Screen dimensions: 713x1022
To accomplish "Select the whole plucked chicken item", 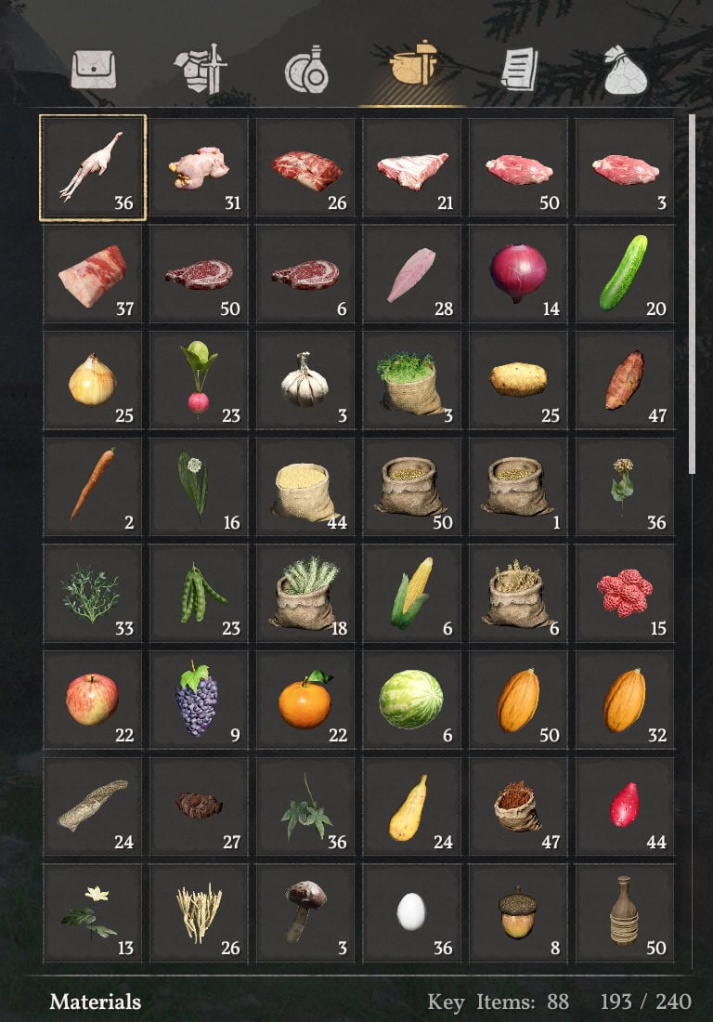I will click(93, 167).
